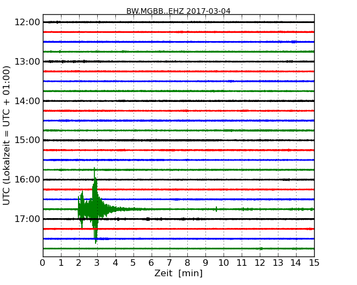Click x-axis tick label 6

pos(152,263)
